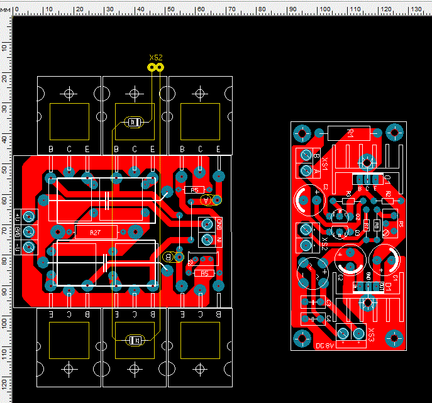
Task: Select the lower diode on the bottom transistor
Action: coord(135,341)
